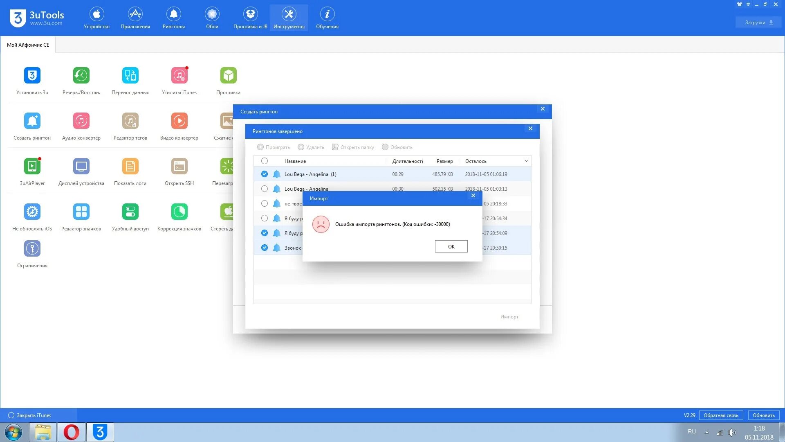
Task: Toggle the select-all checkbox in list header
Action: (265, 161)
